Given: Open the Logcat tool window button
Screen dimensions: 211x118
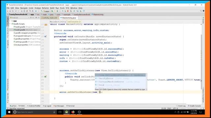Looking at the screenshot, I should point(47,106).
